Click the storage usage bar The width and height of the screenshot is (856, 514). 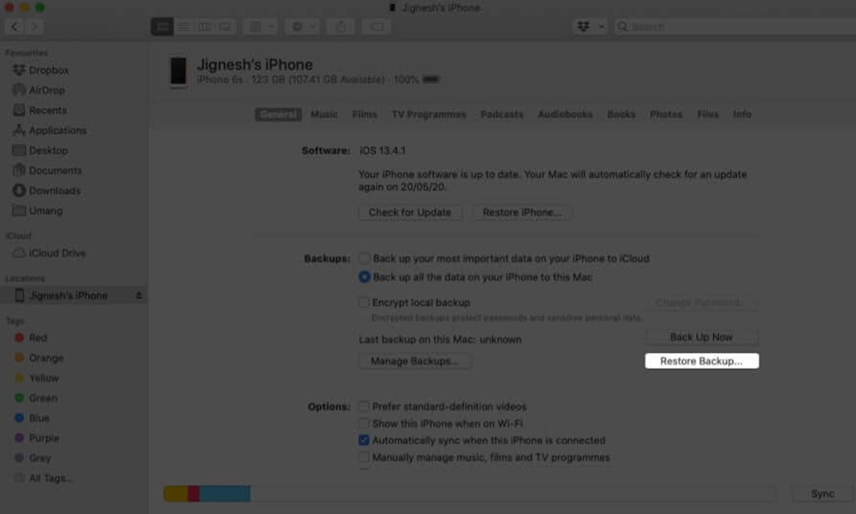pyautogui.click(x=469, y=493)
